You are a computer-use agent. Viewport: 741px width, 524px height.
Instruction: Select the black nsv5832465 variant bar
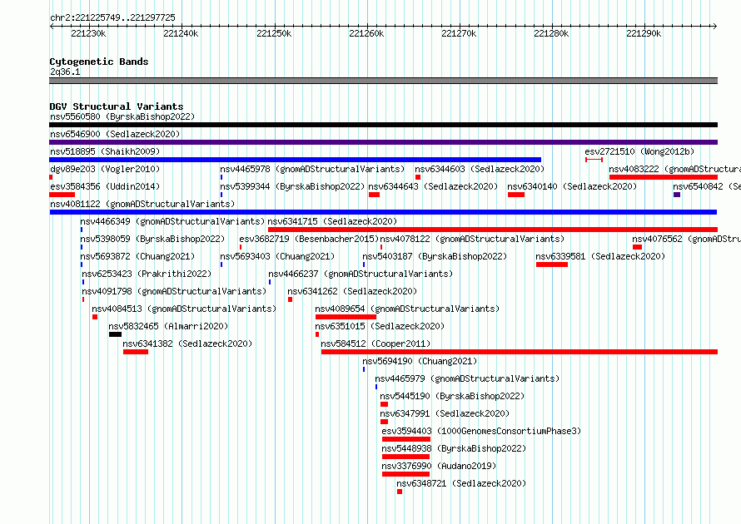115,334
